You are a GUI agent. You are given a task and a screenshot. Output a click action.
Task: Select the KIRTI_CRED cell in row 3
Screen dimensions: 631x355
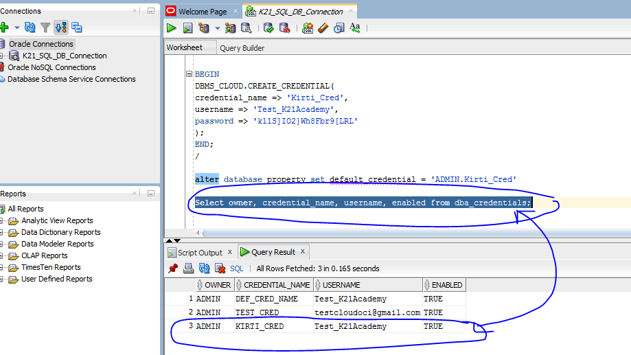(x=274, y=326)
